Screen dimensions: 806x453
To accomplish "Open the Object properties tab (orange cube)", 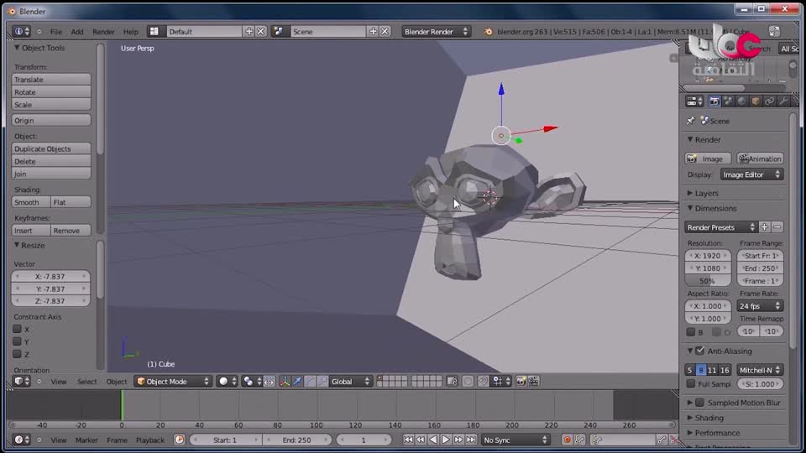I will point(756,102).
